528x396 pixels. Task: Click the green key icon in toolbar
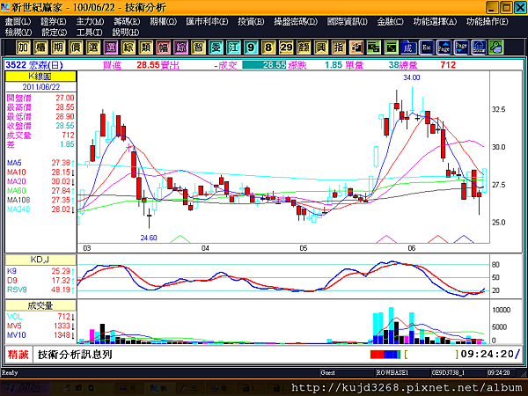point(496,48)
